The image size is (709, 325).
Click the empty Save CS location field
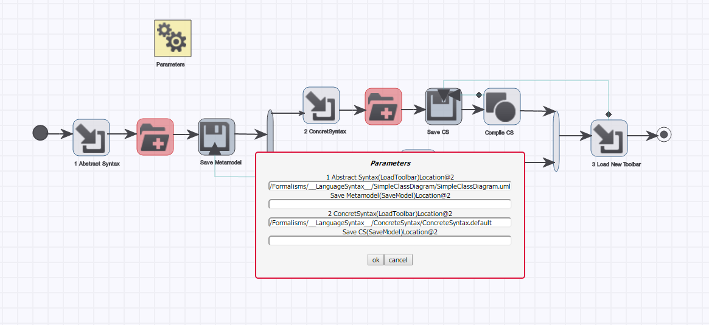click(x=389, y=241)
